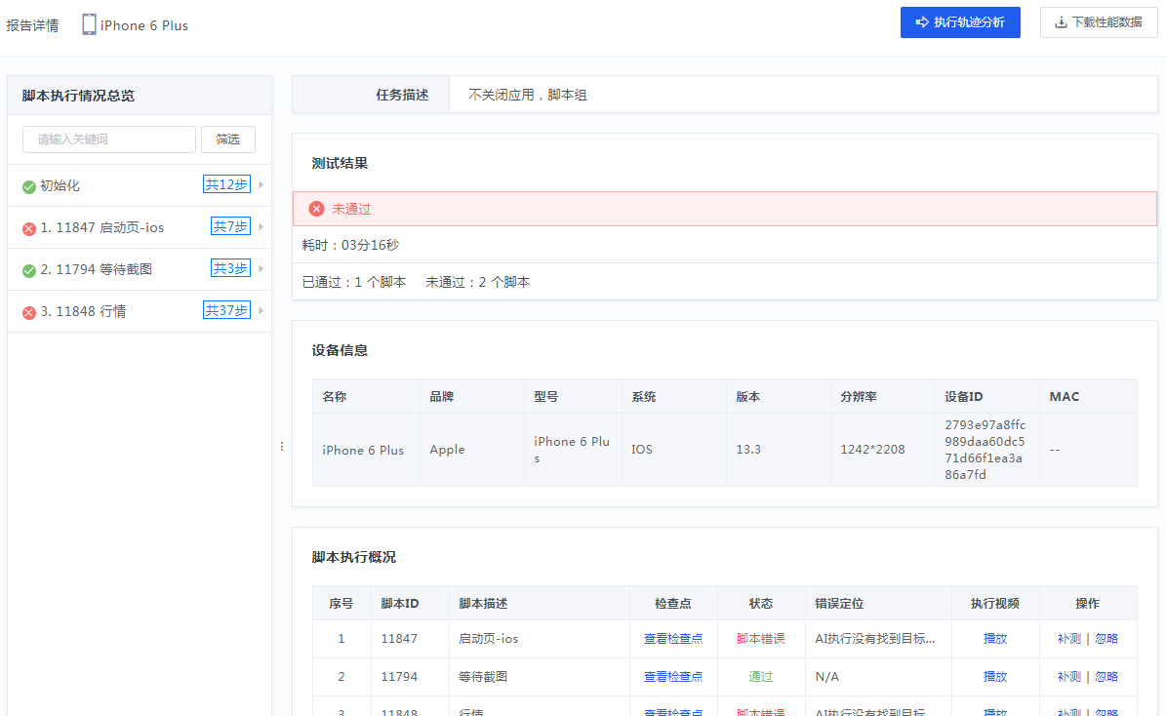Expand the 11794 等待截图 step arrow
1166x716 pixels.
(261, 268)
